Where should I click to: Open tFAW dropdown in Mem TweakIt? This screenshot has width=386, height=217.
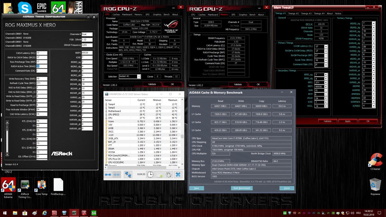(326, 98)
